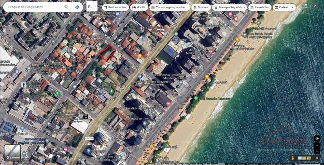Open the account profile avatar 'P'
The image size is (324, 165).
315,6
